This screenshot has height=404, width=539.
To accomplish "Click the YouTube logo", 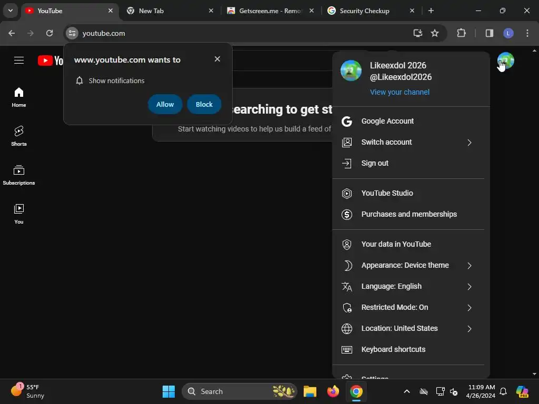I will (x=51, y=60).
